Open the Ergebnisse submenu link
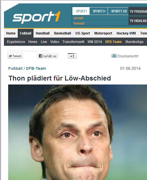The image size is (147, 180). tap(16, 42)
